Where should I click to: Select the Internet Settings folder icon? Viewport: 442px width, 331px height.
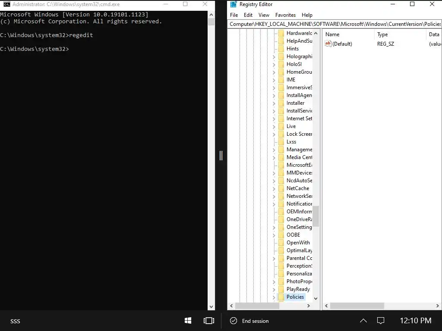281,119
